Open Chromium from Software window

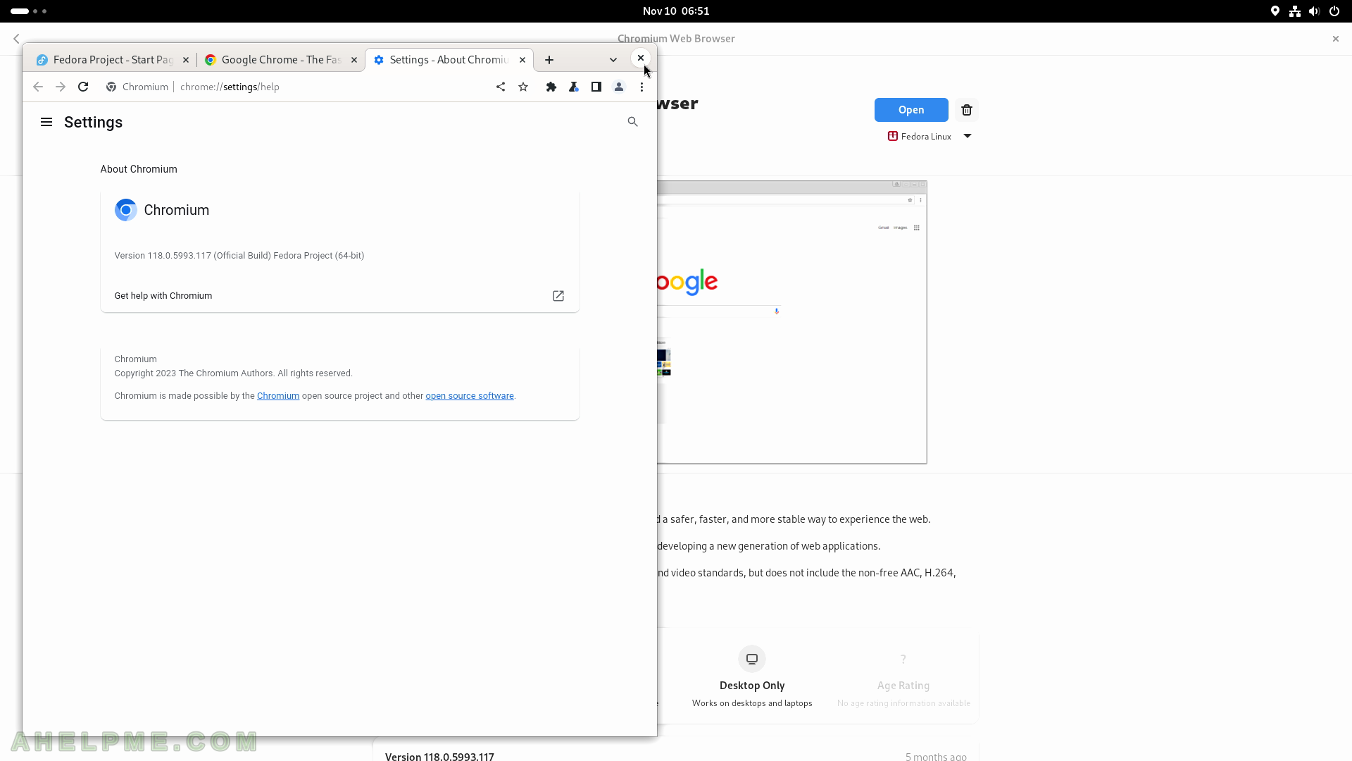pos(911,110)
